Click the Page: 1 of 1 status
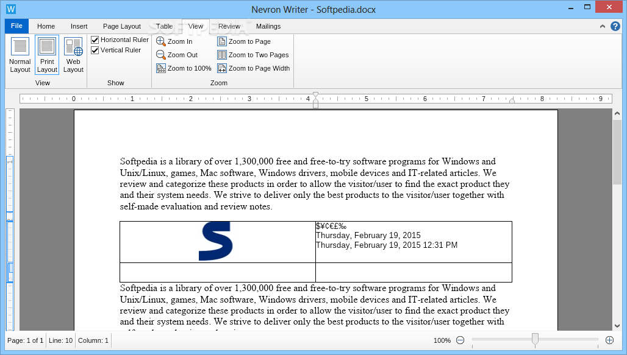Viewport: 627px width, 355px height. tap(25, 340)
